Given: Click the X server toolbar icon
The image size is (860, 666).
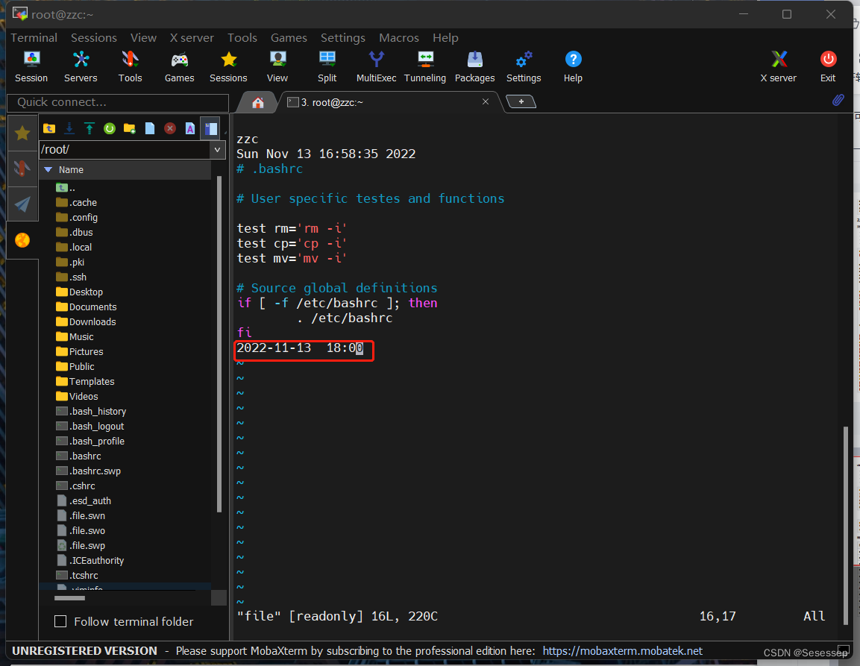Looking at the screenshot, I should tap(778, 66).
